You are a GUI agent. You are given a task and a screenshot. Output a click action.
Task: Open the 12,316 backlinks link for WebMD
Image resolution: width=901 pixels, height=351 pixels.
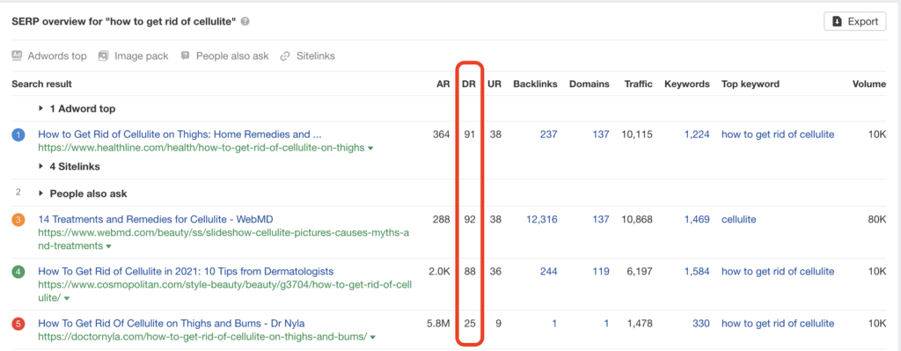click(x=541, y=219)
